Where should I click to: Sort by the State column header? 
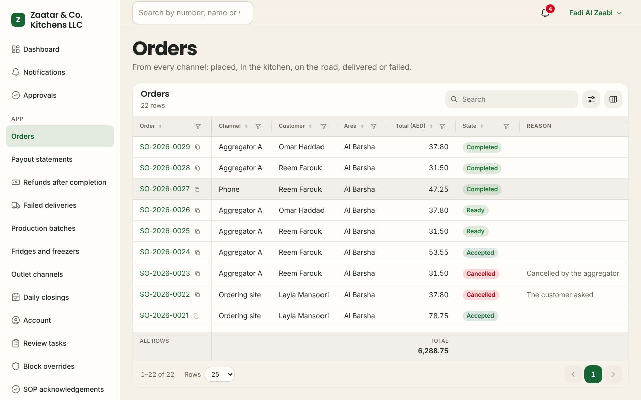(x=473, y=126)
